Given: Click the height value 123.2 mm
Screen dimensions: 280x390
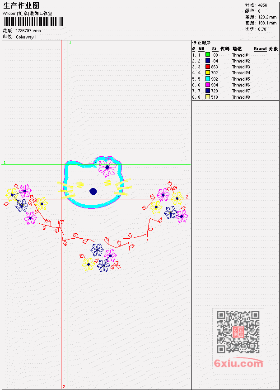Looking at the screenshot, I should pos(267,17).
